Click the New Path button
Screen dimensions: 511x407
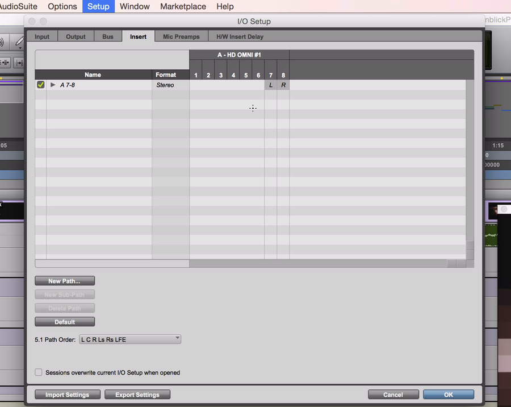(x=64, y=281)
